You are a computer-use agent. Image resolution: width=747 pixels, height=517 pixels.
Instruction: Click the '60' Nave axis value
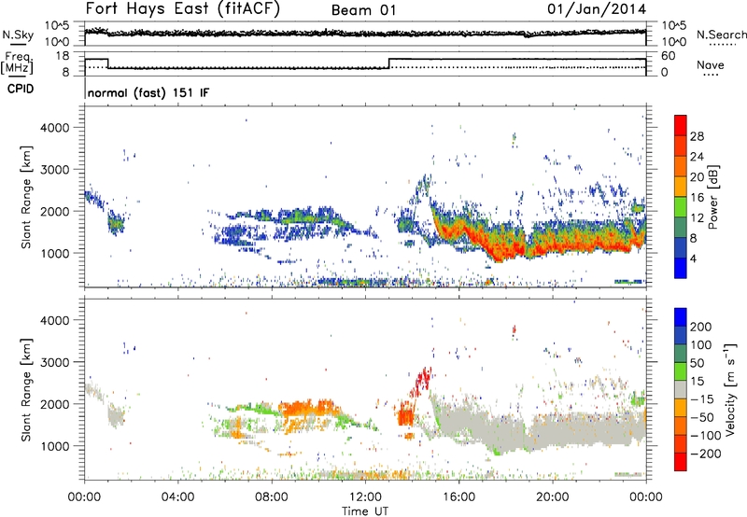(x=669, y=56)
